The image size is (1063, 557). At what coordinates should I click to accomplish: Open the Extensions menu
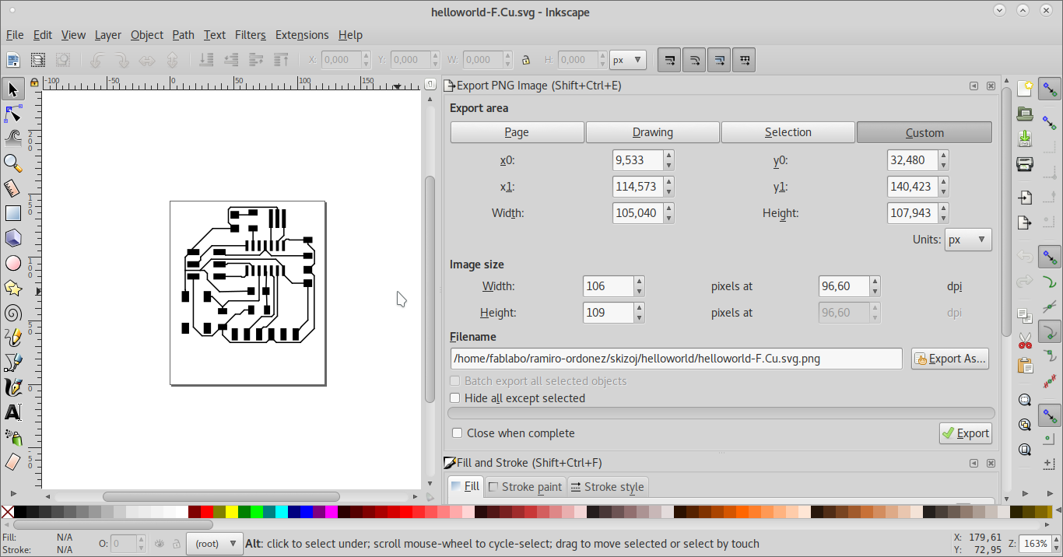click(302, 35)
